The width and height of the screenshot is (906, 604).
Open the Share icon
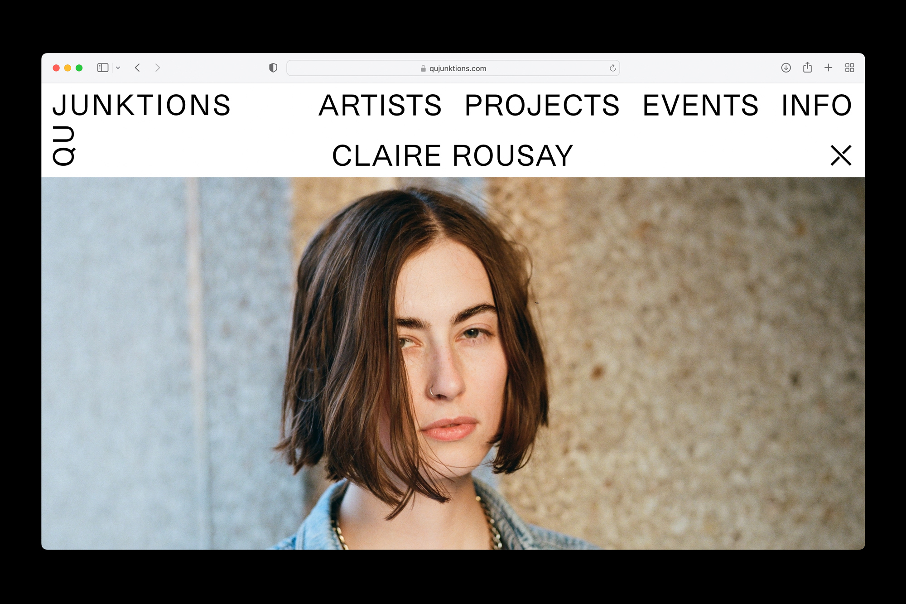807,68
